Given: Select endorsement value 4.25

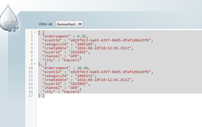Looking at the screenshot, I should [82, 36].
